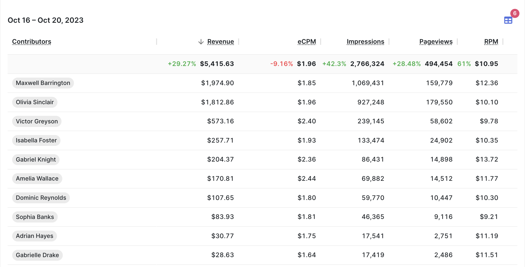Select Maxwell Barrington contributor tag
Screen dimensions: 525x267
pos(43,83)
